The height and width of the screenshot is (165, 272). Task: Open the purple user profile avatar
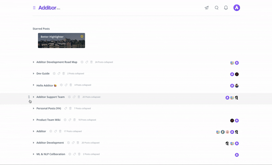[x=237, y=8]
